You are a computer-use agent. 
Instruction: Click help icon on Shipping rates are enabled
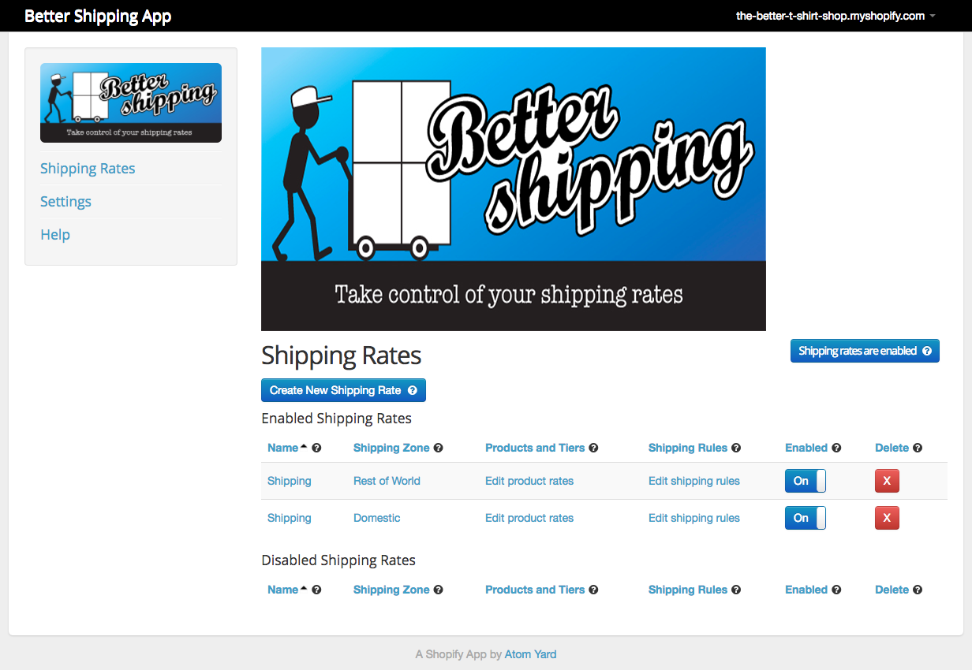pyautogui.click(x=927, y=351)
